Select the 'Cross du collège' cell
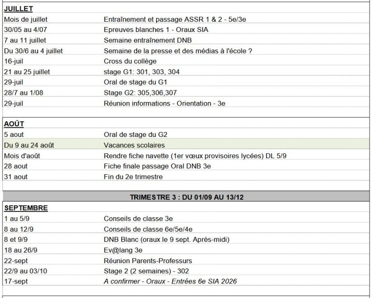 (130, 61)
